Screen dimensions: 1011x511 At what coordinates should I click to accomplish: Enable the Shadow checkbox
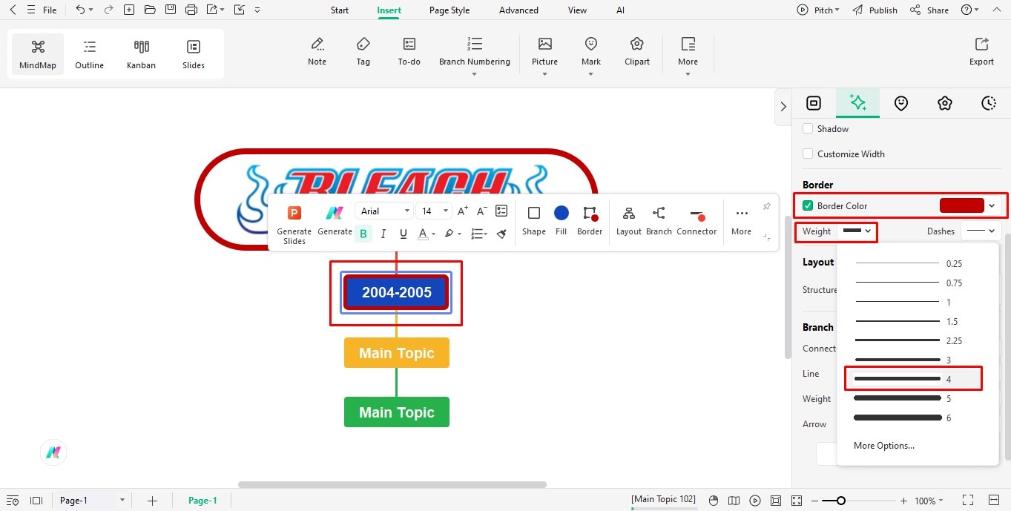click(x=808, y=128)
